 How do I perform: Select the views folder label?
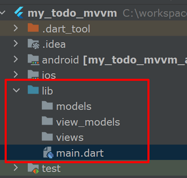click(70, 138)
